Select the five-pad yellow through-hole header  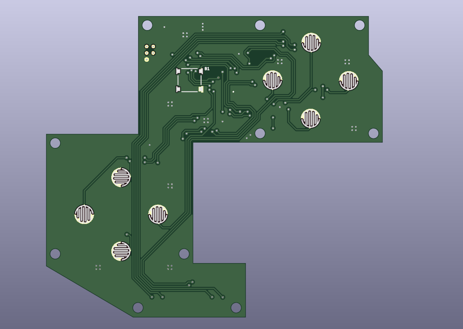tap(150, 53)
